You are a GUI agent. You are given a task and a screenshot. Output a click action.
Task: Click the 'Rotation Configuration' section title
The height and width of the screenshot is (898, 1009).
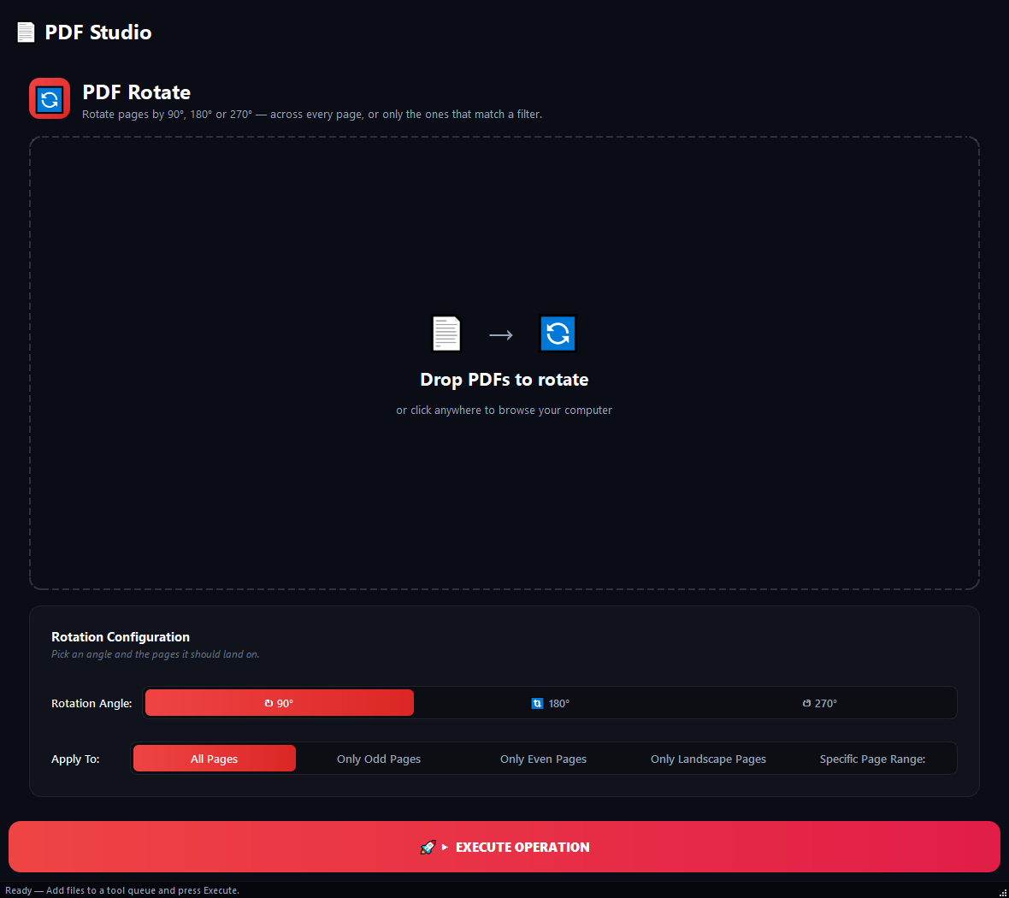[121, 636]
